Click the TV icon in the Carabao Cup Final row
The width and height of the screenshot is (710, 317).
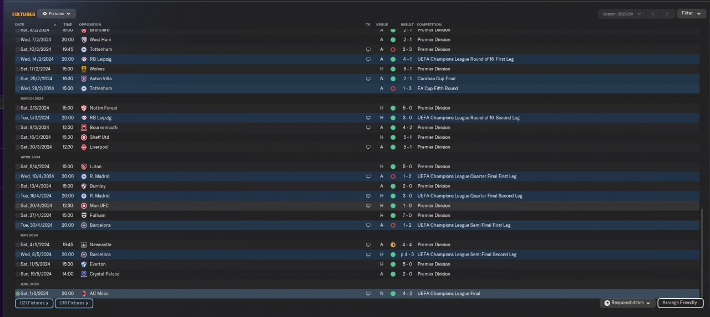(x=368, y=79)
